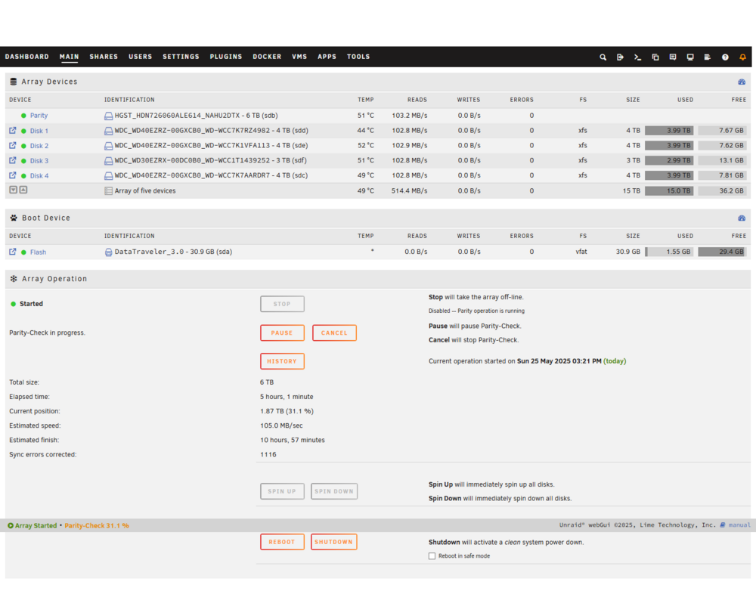Screen dimensions: 756x594
Task: Browse Flash via its open icon
Action: click(13, 251)
